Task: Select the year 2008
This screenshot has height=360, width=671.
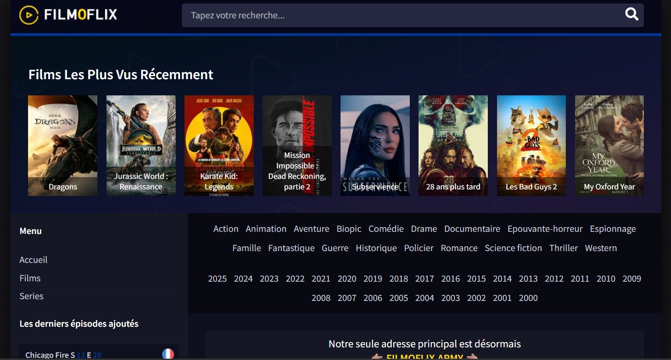Action: pos(321,298)
